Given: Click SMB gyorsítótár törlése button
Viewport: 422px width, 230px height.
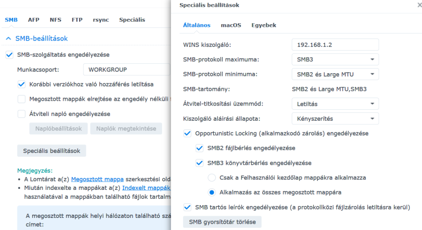Looking at the screenshot, I should click(x=222, y=222).
